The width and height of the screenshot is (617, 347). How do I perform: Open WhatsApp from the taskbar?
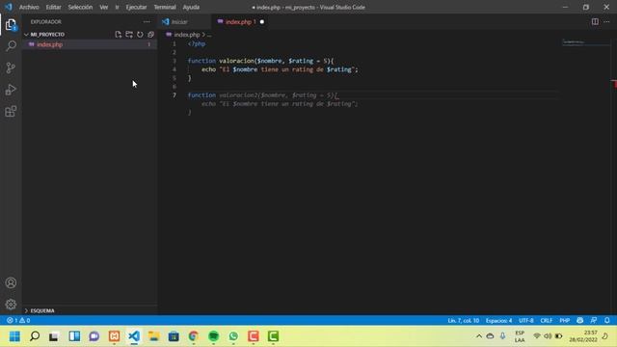coord(233,336)
